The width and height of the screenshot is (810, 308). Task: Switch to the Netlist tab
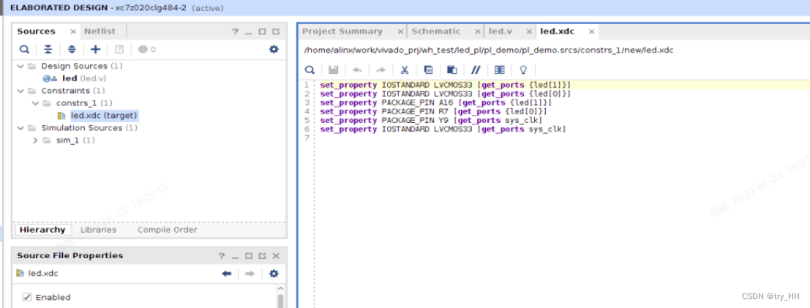pyautogui.click(x=100, y=31)
